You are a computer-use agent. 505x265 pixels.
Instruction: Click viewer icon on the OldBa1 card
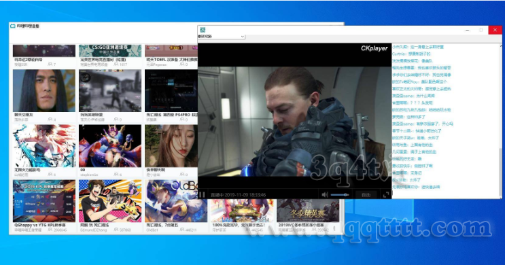182,230
